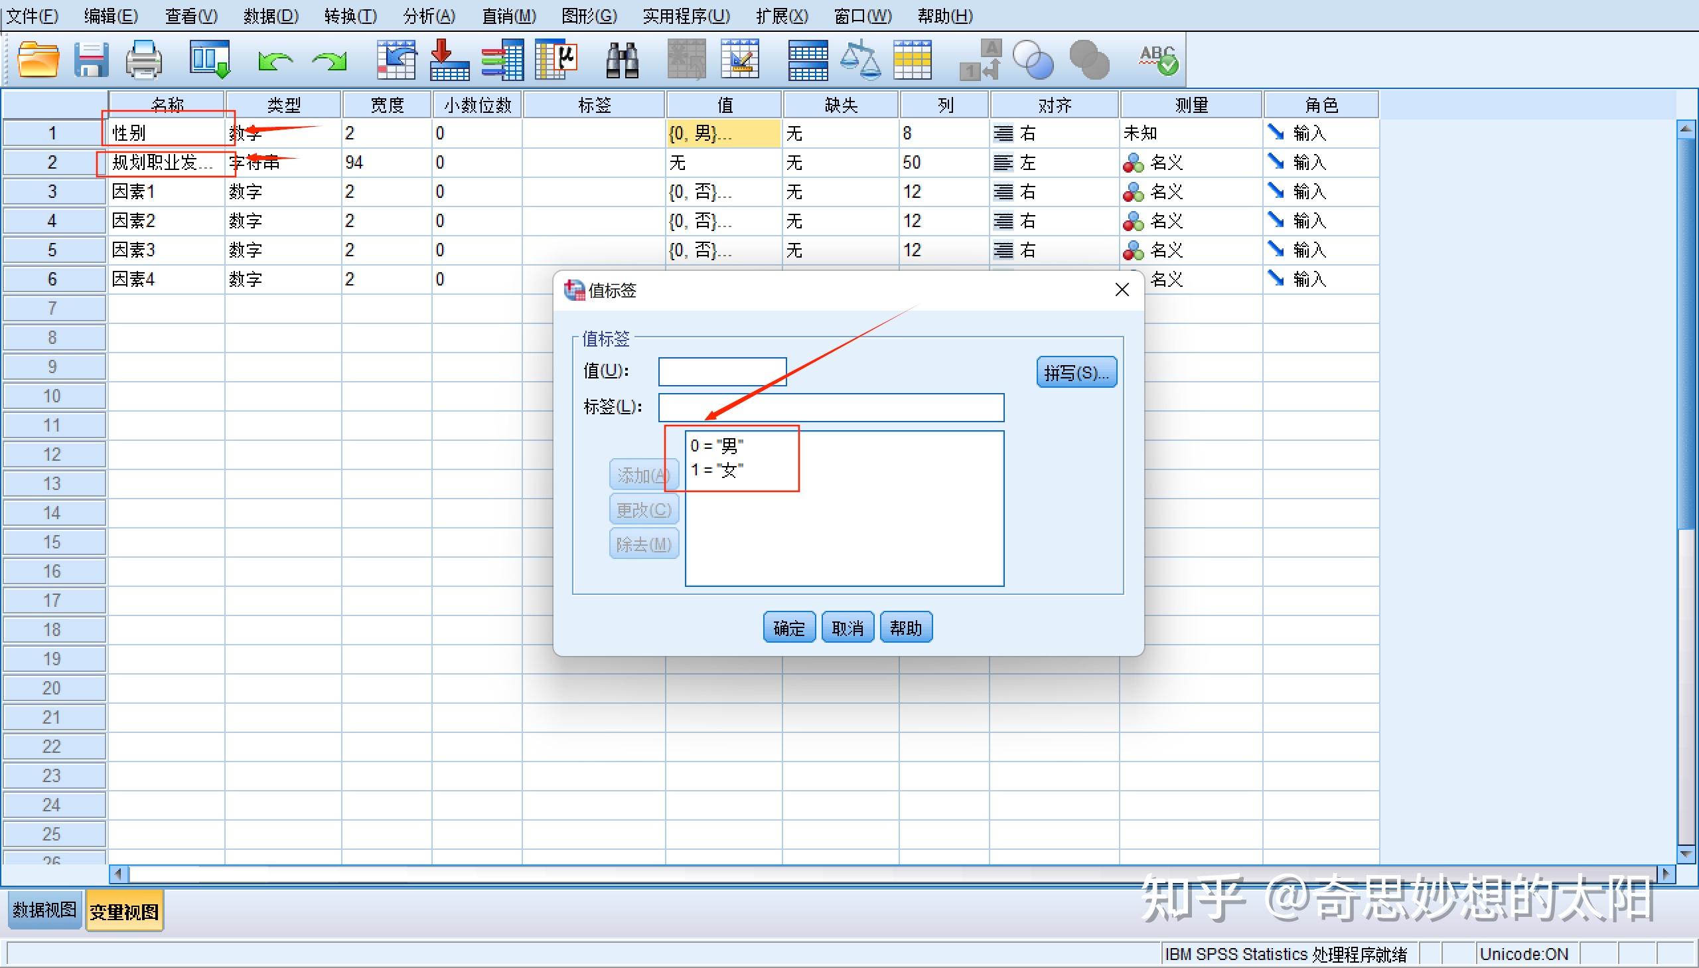Click the Find binoculars icon
1699x968 pixels.
coord(623,60)
